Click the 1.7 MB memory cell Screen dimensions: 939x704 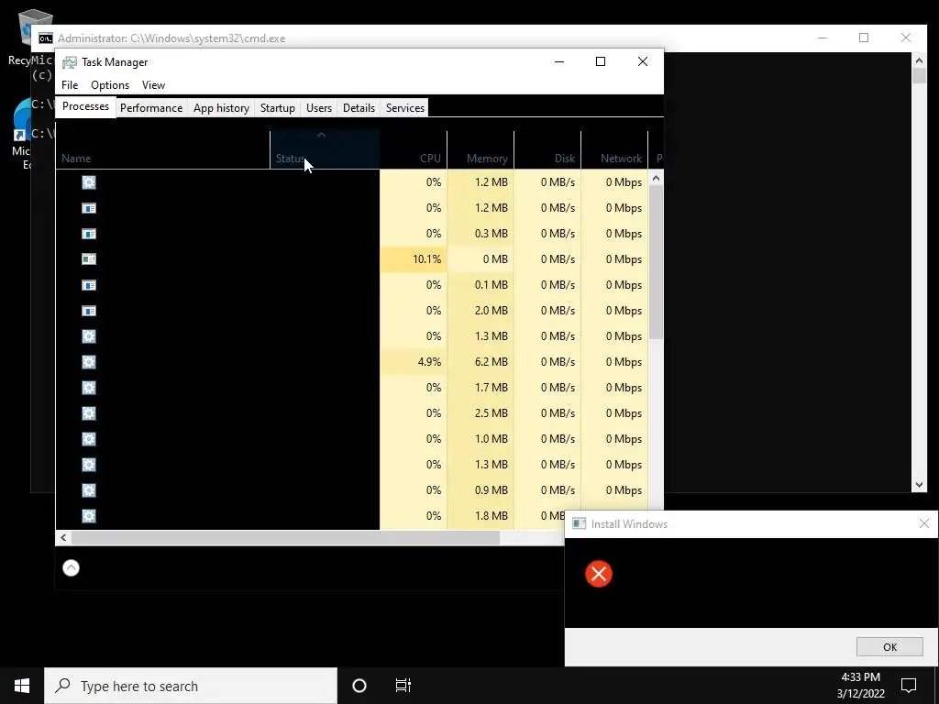click(x=481, y=388)
